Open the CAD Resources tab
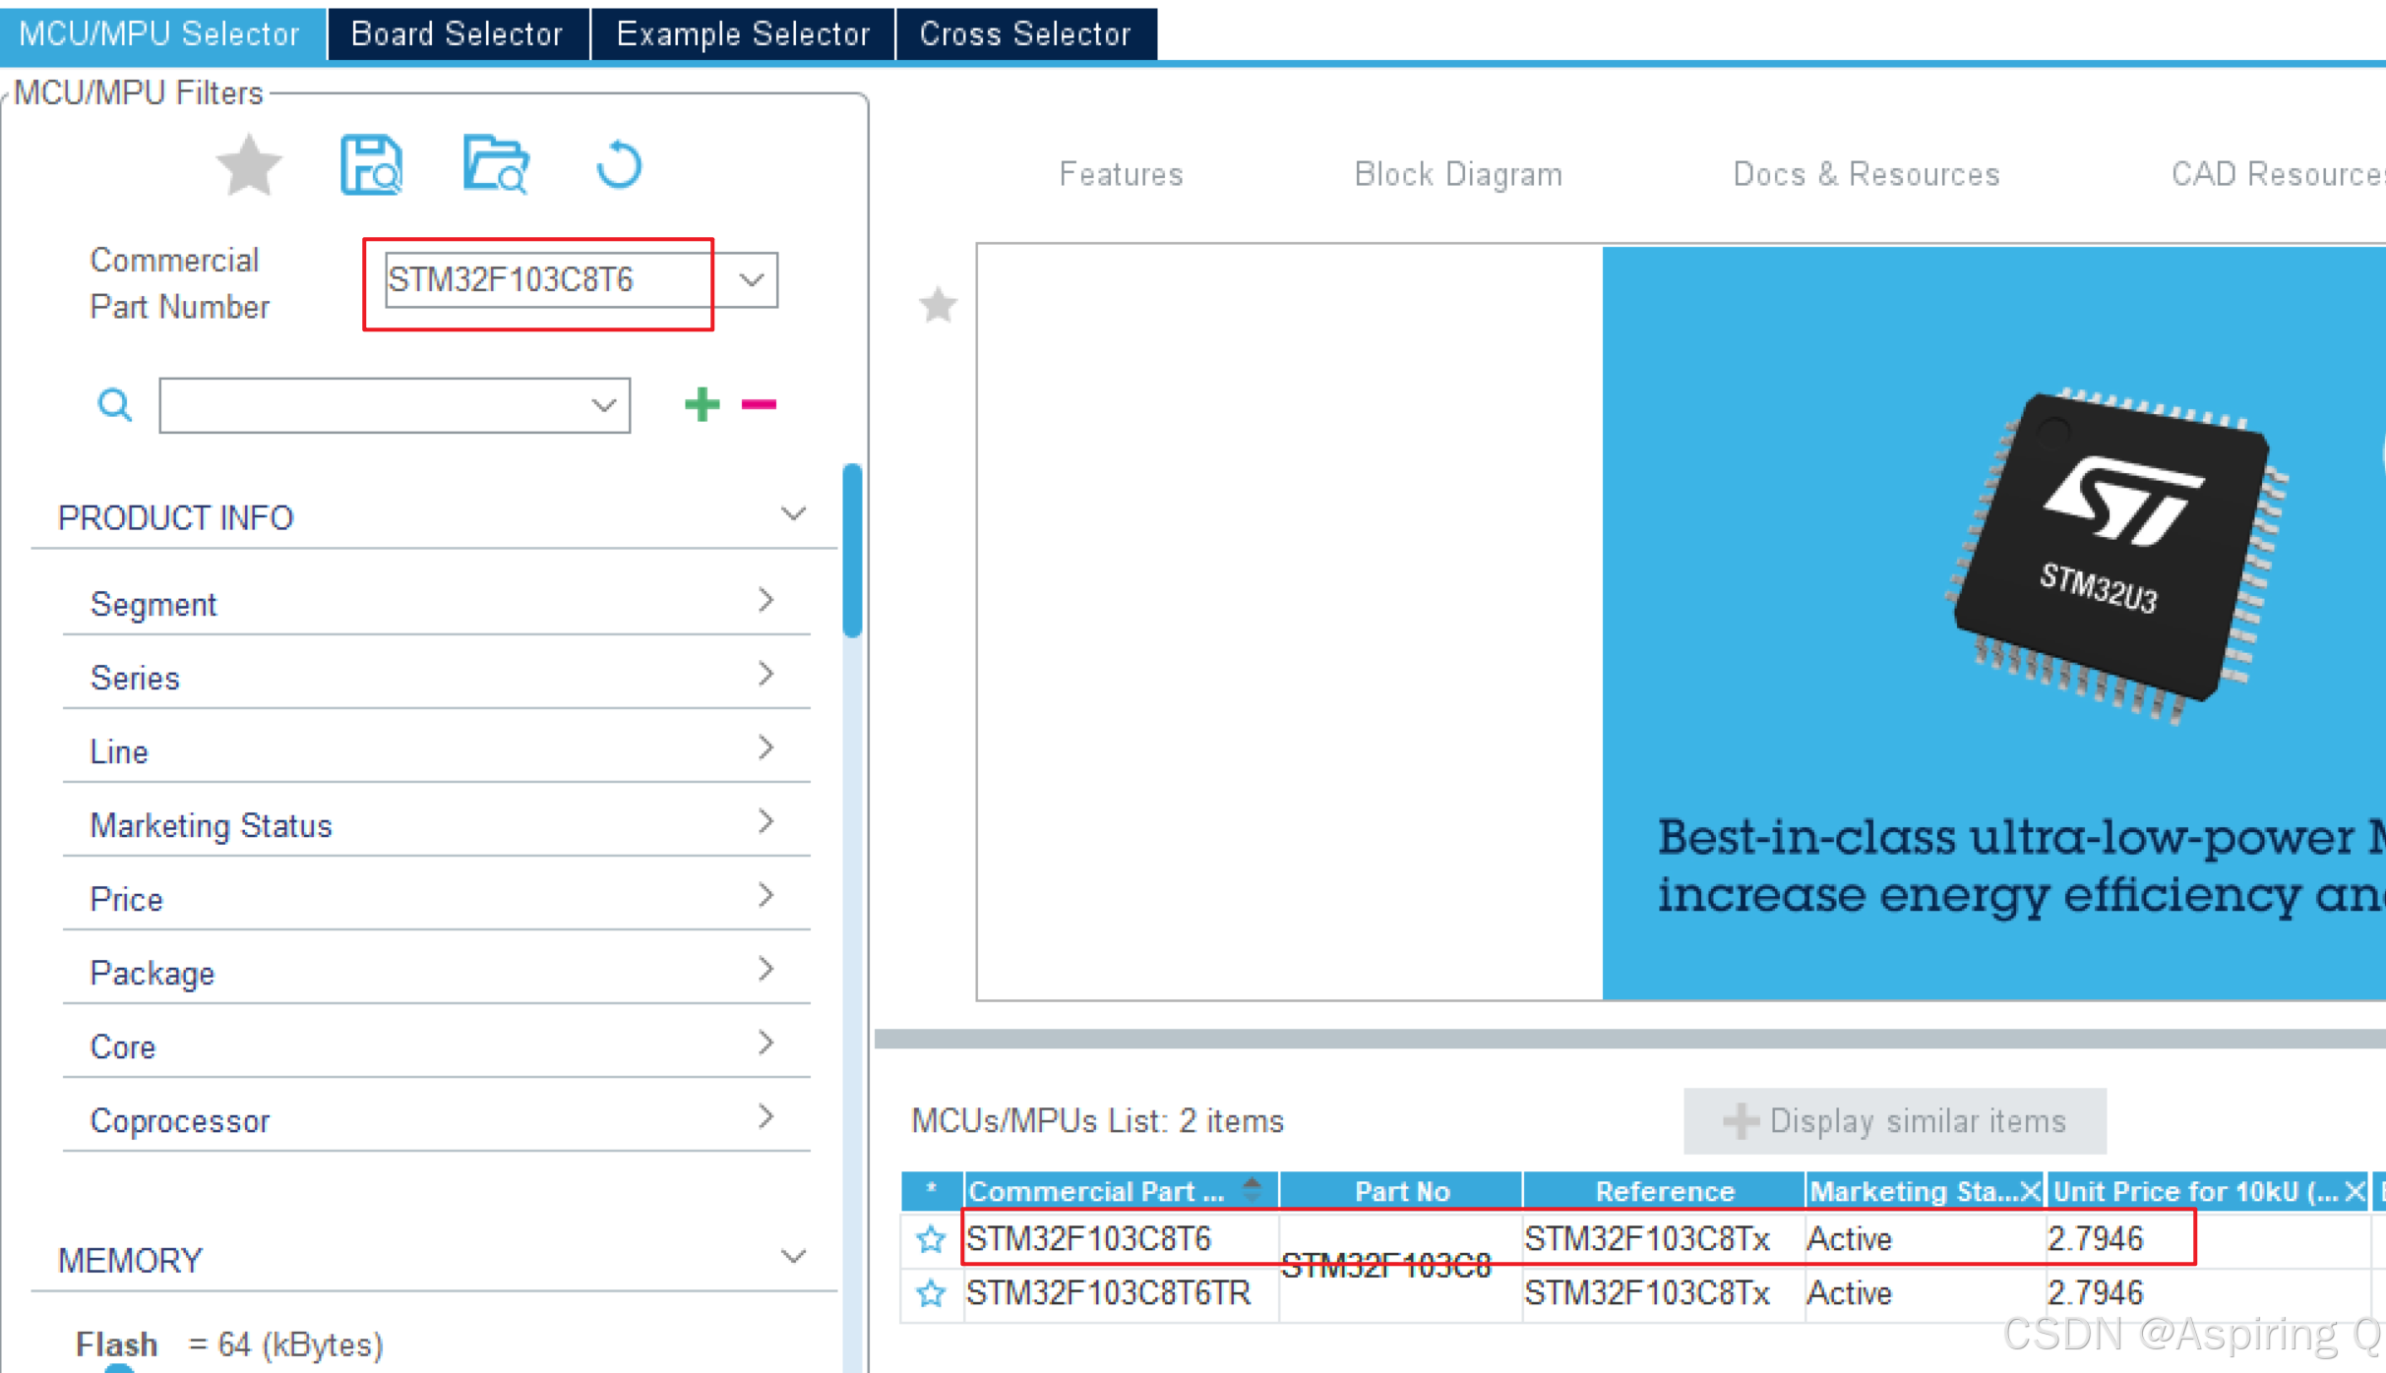2386x1373 pixels. [x=2278, y=174]
